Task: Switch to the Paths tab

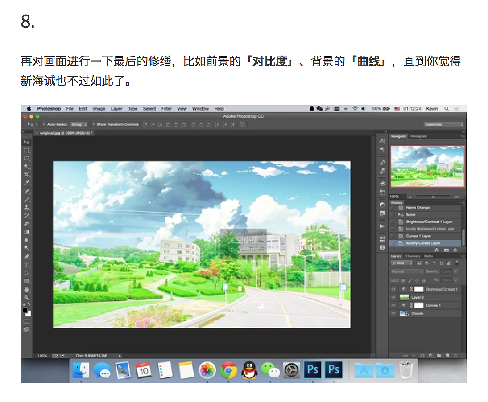Action: [x=429, y=256]
